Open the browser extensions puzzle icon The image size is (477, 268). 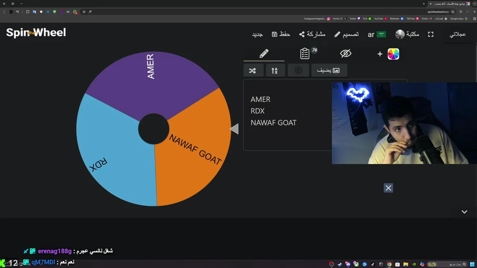[x=28, y=12]
